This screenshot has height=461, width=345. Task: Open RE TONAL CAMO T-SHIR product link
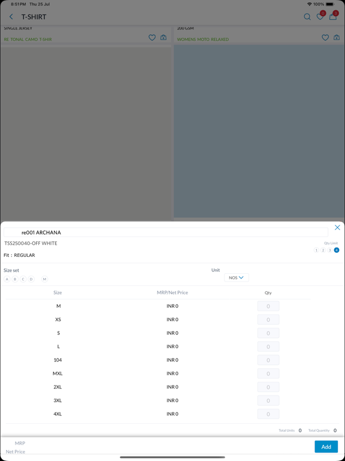[x=28, y=39]
